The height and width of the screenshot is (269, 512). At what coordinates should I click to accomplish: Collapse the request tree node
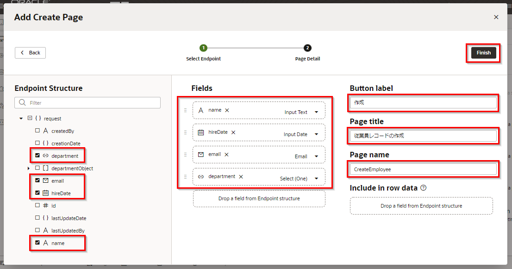point(21,119)
